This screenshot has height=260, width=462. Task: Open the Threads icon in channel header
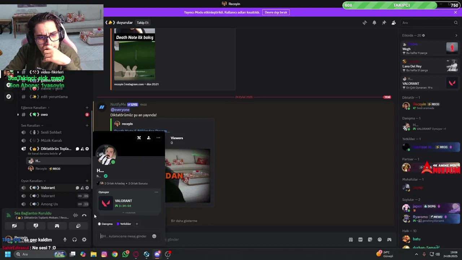[x=365, y=22]
